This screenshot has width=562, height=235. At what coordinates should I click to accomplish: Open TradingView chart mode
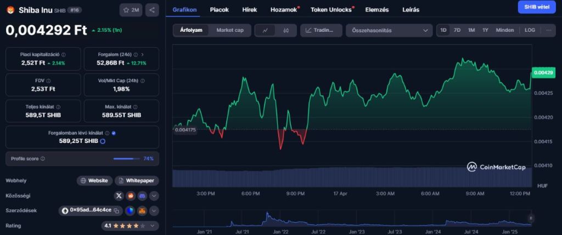click(x=321, y=31)
